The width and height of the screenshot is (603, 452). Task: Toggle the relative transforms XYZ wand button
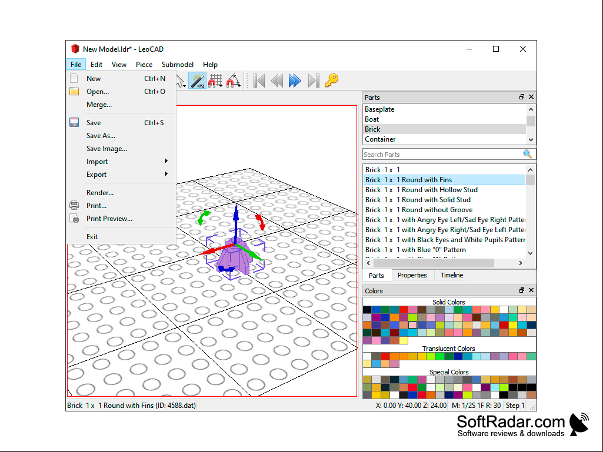pos(198,81)
